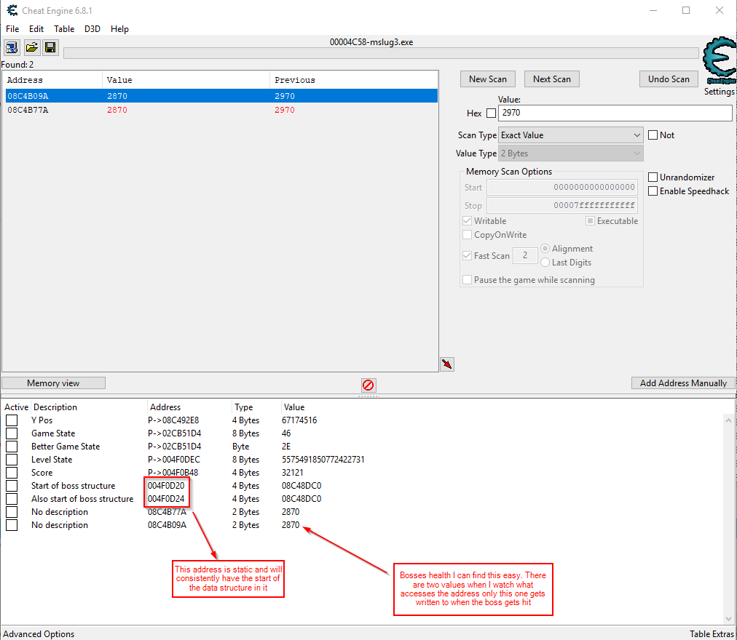The width and height of the screenshot is (737, 640).
Task: Enable Speedhack
Action: click(x=653, y=191)
